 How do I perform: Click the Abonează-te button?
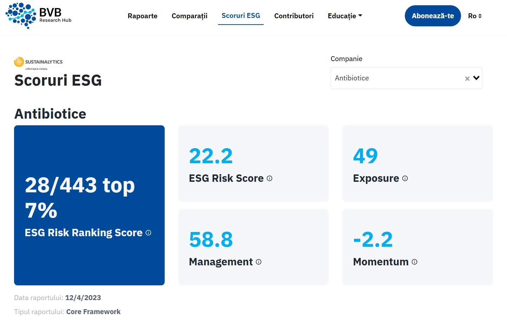(x=433, y=16)
